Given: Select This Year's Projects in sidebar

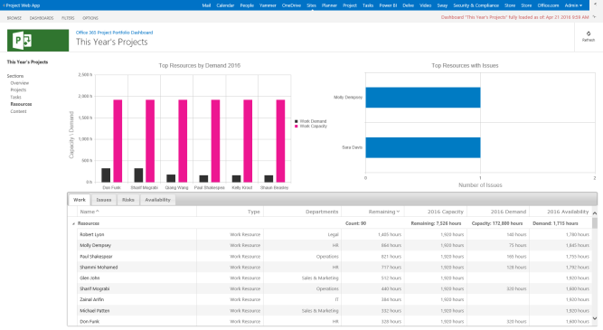Looking at the screenshot, I should coord(27,61).
